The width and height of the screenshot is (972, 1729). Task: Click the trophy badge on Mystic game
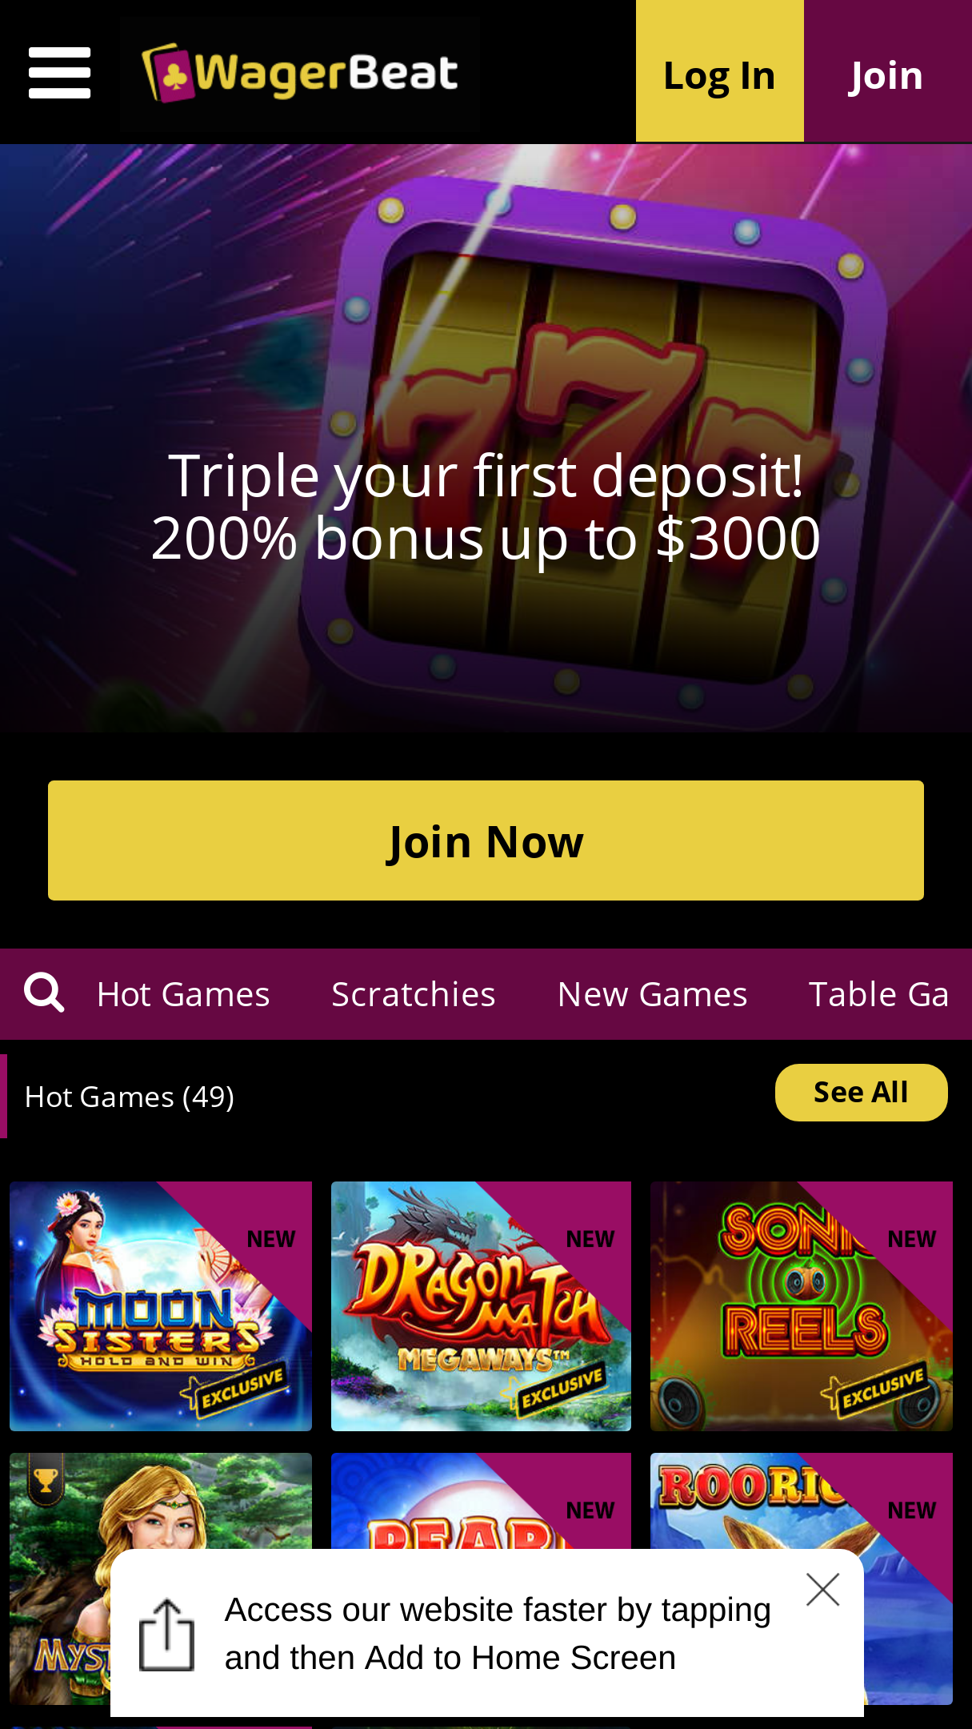tap(46, 1480)
